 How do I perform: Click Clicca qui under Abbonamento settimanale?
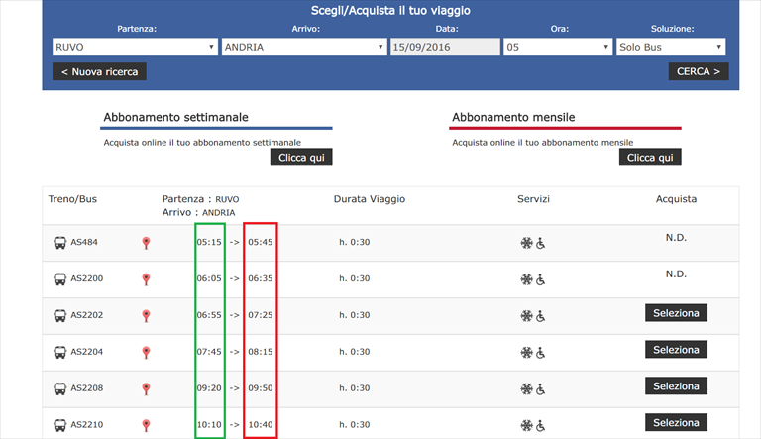point(301,158)
